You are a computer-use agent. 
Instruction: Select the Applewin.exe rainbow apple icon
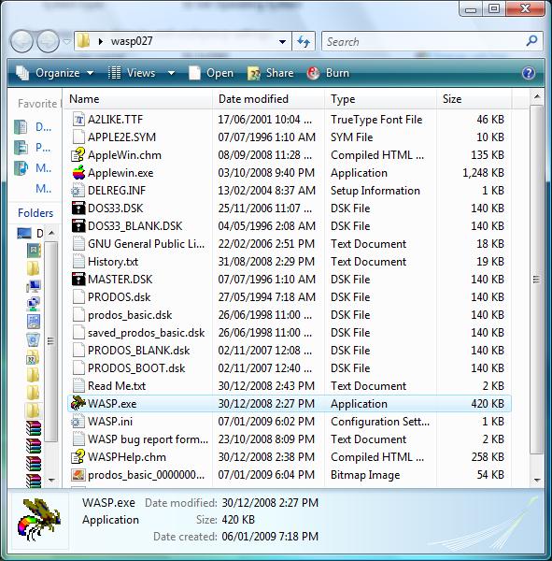78,173
